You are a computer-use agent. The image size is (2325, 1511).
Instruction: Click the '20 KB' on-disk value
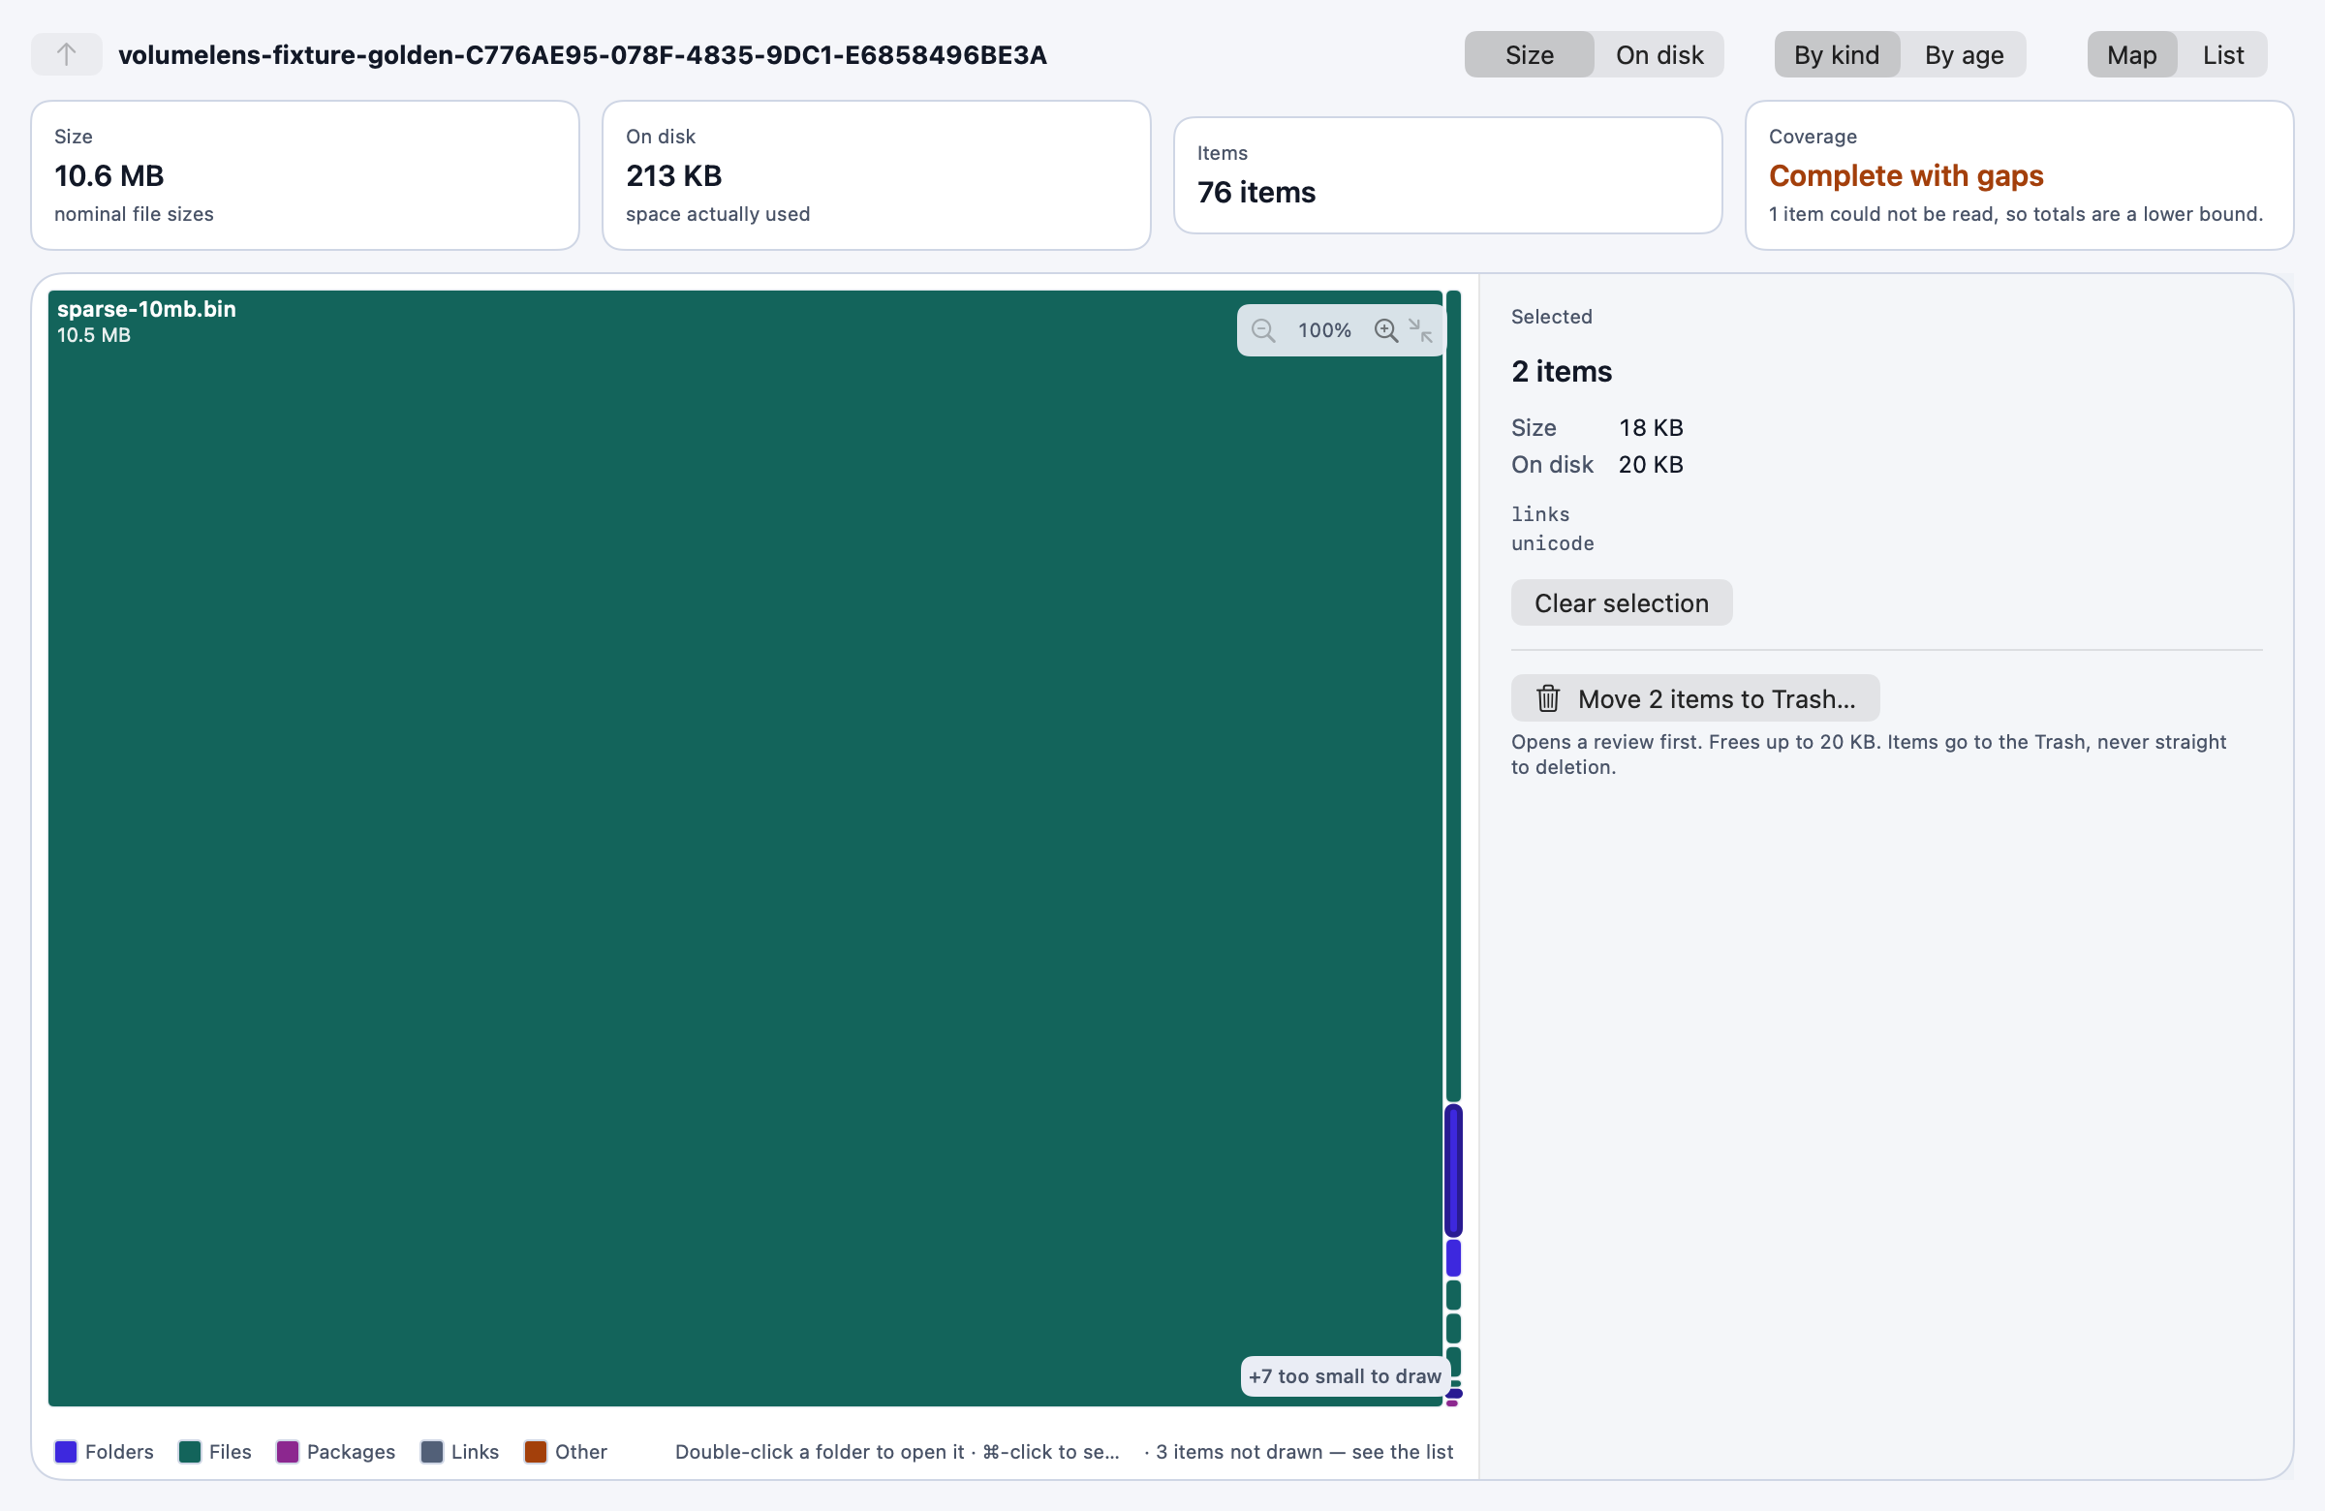pyautogui.click(x=1651, y=465)
